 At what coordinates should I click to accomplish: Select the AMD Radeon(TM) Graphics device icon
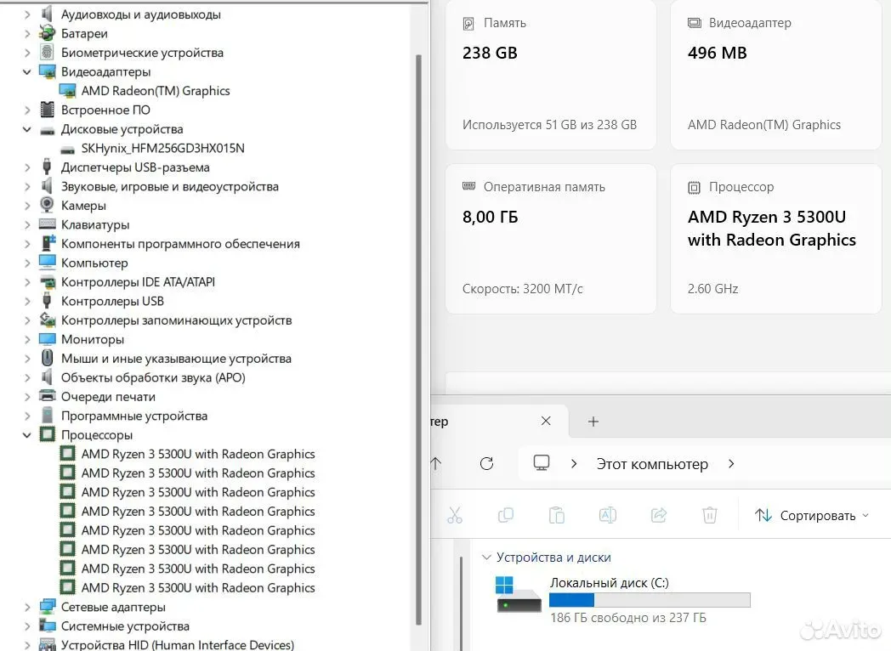(68, 91)
